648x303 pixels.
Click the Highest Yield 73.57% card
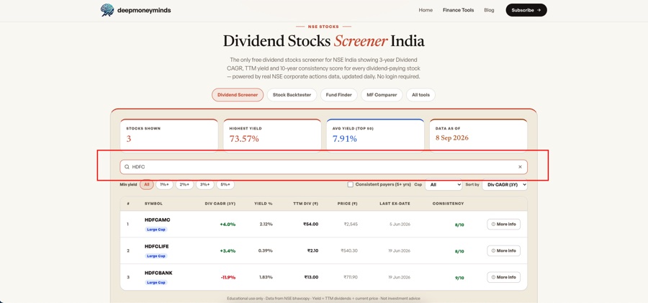[272, 136]
